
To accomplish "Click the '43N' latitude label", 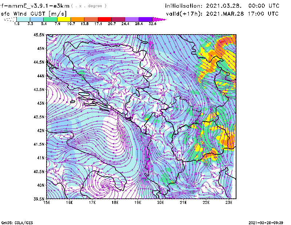I will click(41, 103).
